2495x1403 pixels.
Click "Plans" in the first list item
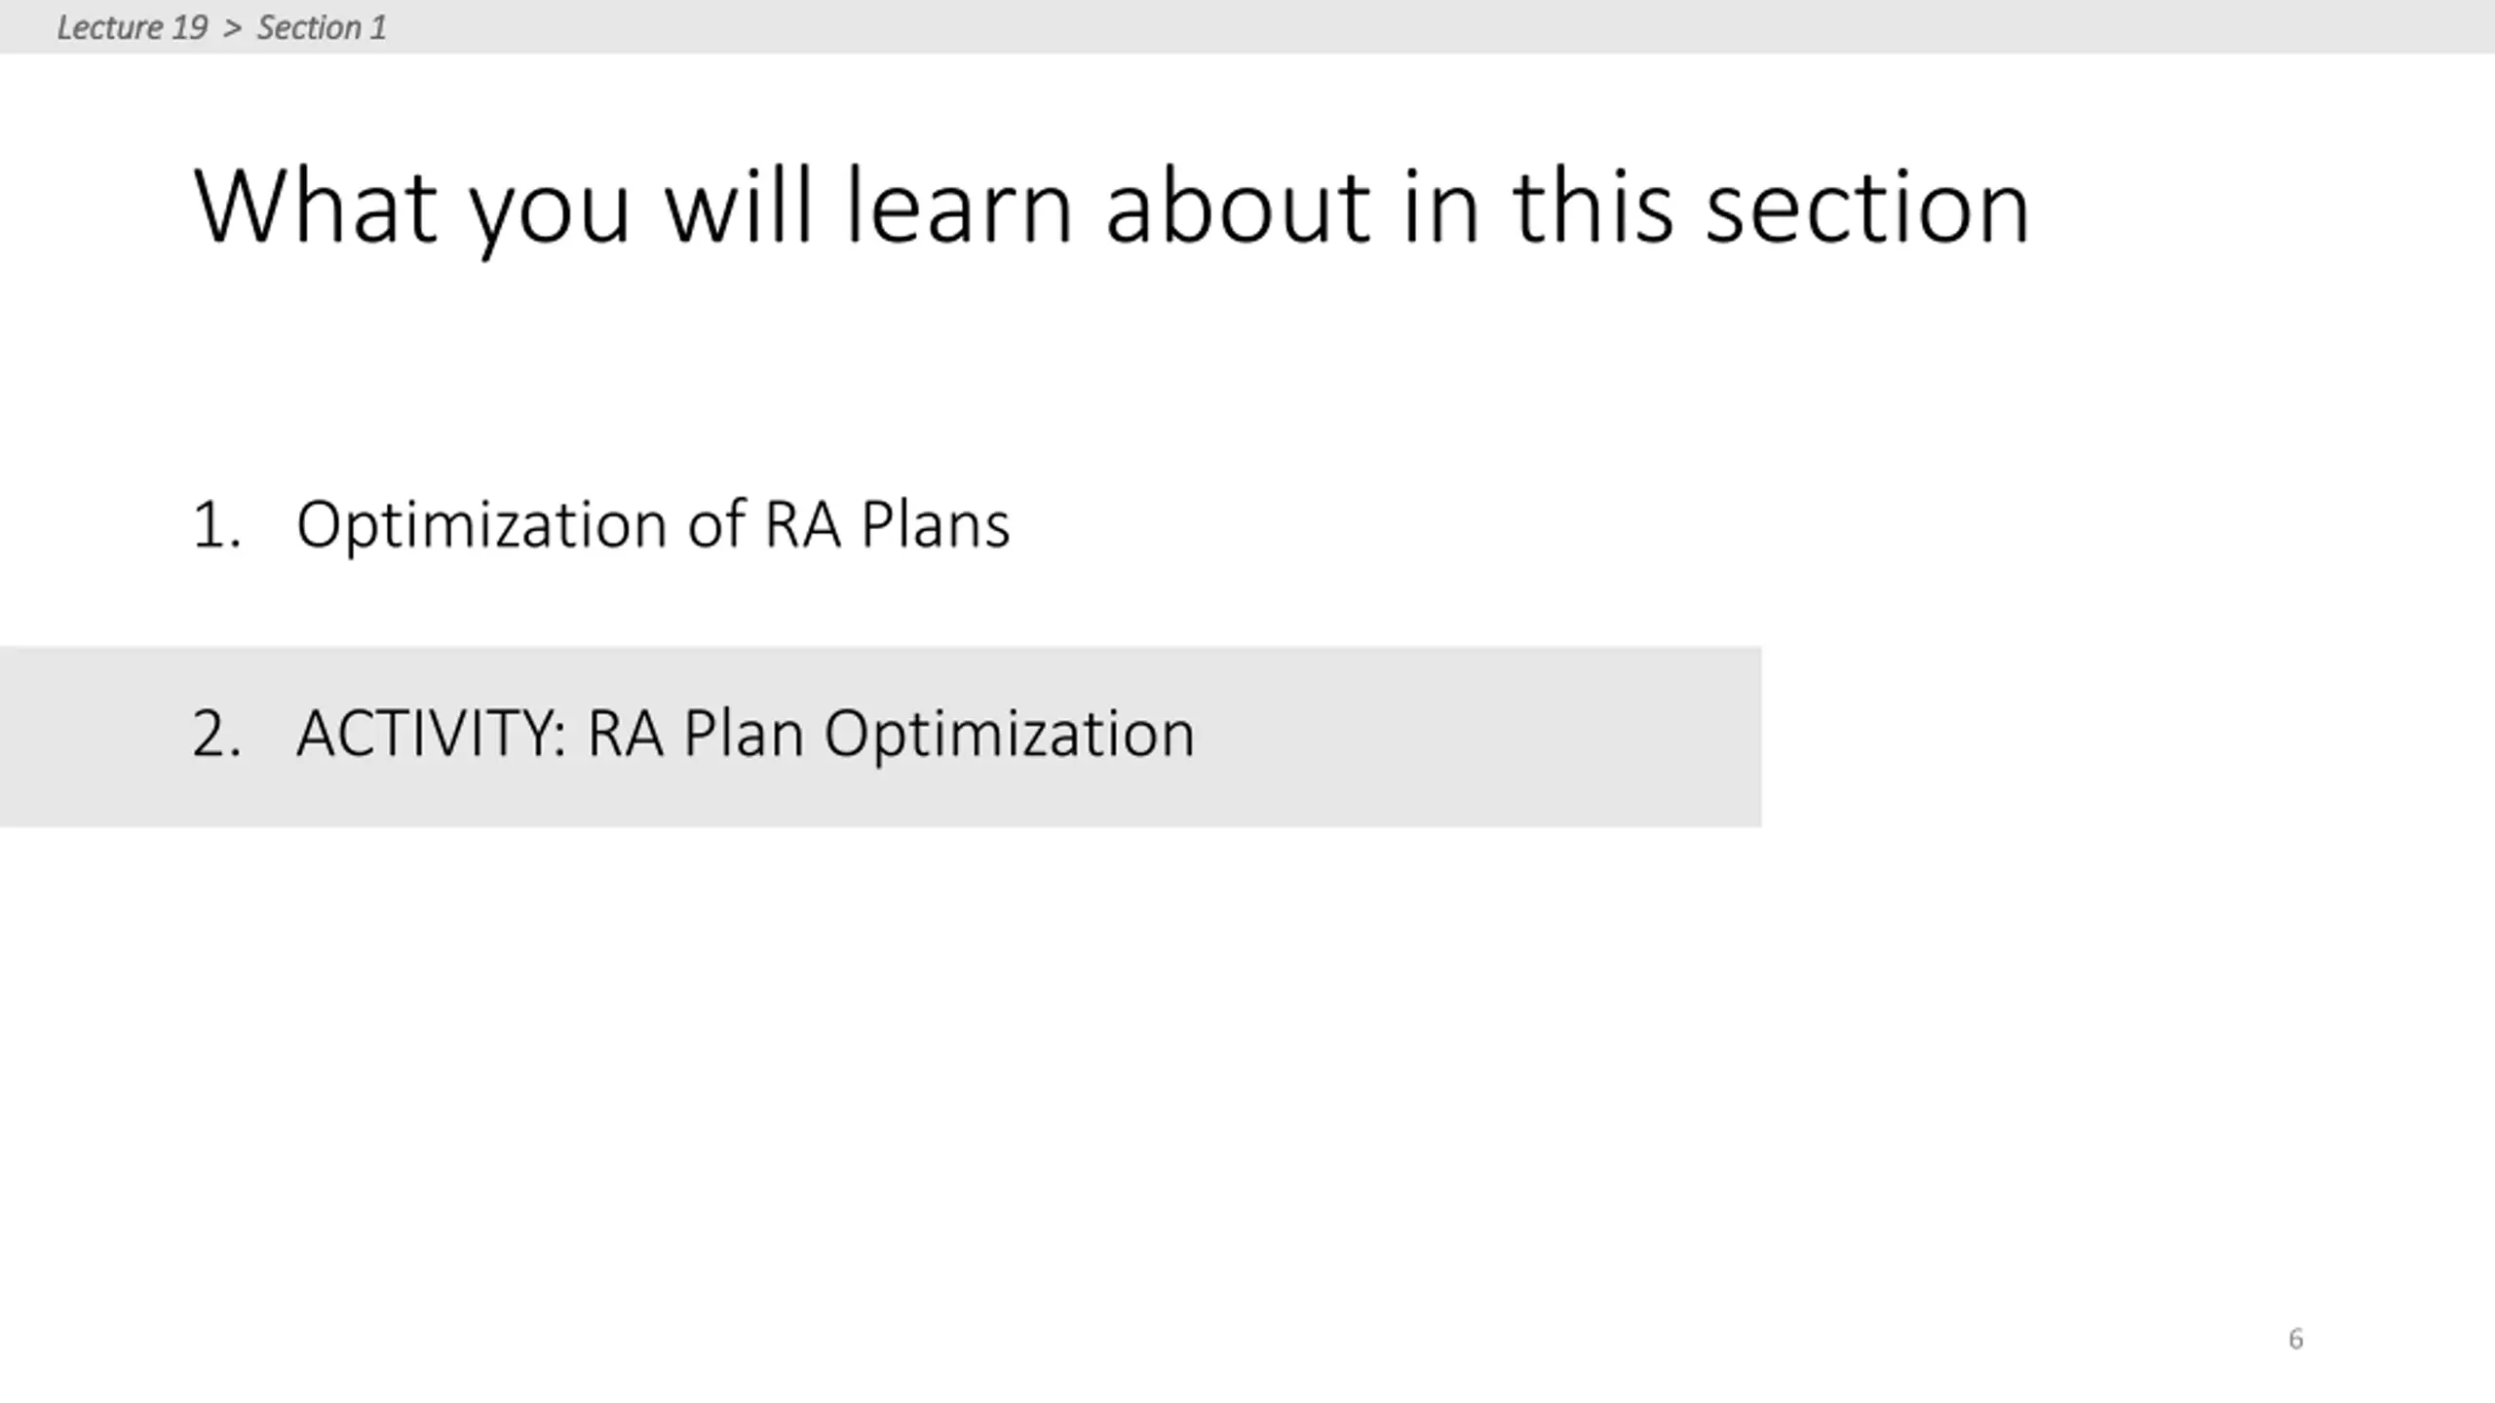[x=935, y=525]
